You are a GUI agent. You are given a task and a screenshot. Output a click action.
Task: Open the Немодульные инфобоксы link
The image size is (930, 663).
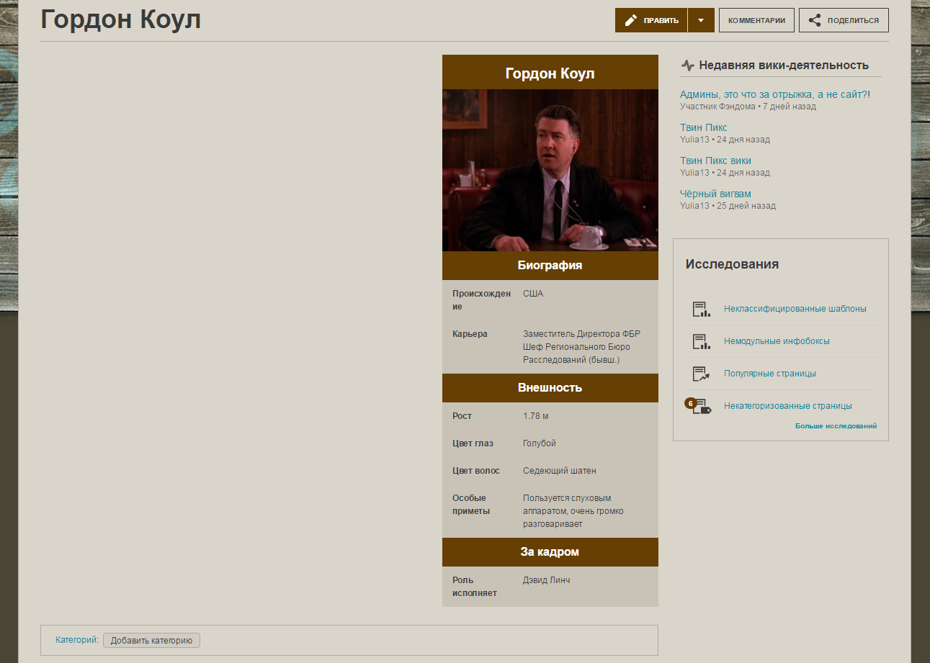click(x=777, y=341)
